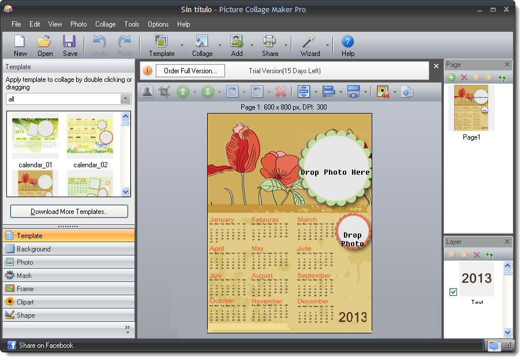Viewport: 524px width, 361px height.
Task: Click the portrait photo icon in the edit toolbar
Action: 147,92
